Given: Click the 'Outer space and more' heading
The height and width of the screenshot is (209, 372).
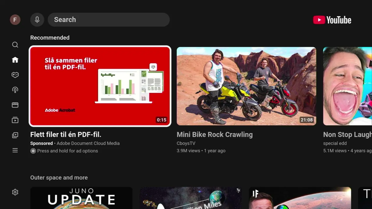Looking at the screenshot, I should (59, 178).
